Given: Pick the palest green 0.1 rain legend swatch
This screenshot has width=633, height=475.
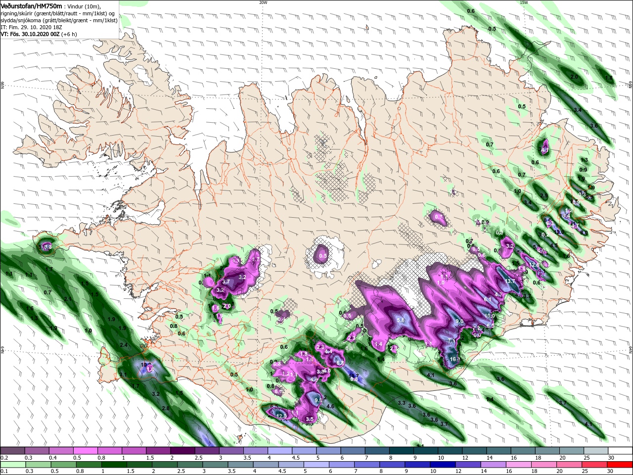Looking at the screenshot, I should [13, 465].
